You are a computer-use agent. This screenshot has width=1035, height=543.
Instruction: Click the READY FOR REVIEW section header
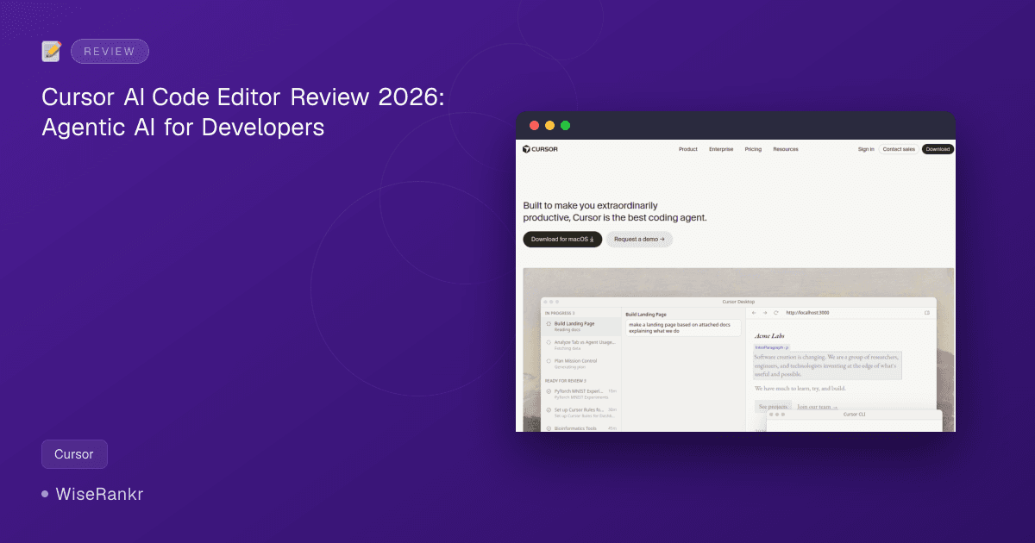click(x=566, y=380)
